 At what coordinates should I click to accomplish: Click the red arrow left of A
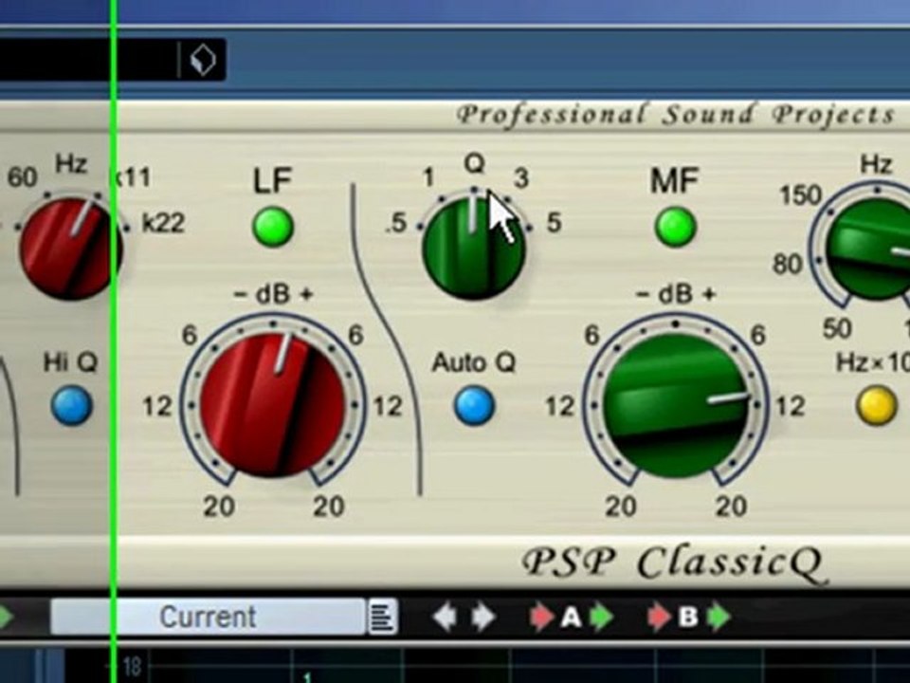point(542,617)
